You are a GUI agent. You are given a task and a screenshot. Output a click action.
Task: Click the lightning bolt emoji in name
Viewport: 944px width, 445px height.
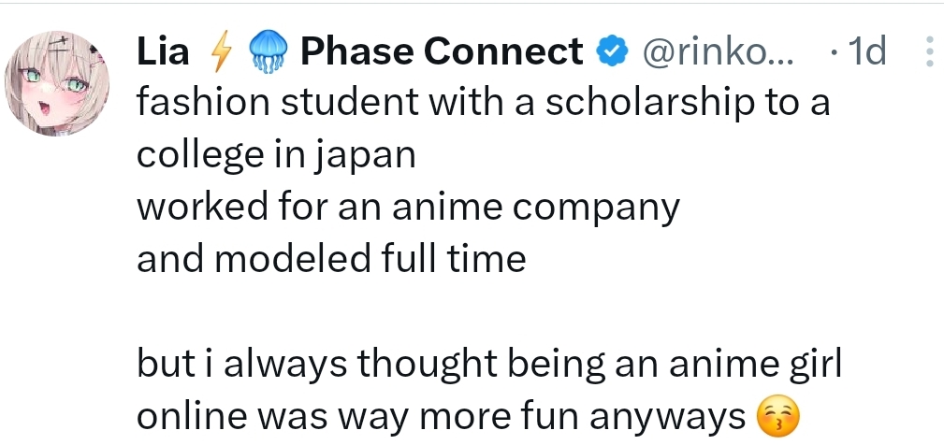222,52
